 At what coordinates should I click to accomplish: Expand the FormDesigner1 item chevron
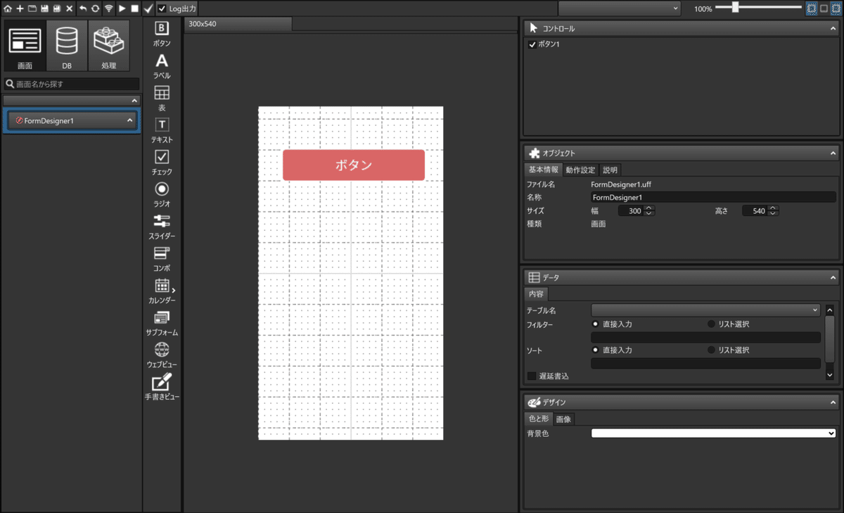[129, 120]
